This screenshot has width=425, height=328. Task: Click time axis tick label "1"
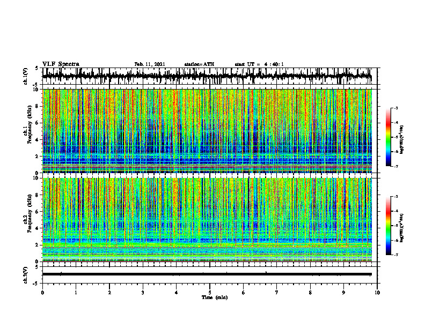point(76,293)
